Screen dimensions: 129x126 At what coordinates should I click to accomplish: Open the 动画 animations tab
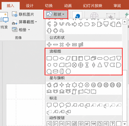tap(68, 6)
